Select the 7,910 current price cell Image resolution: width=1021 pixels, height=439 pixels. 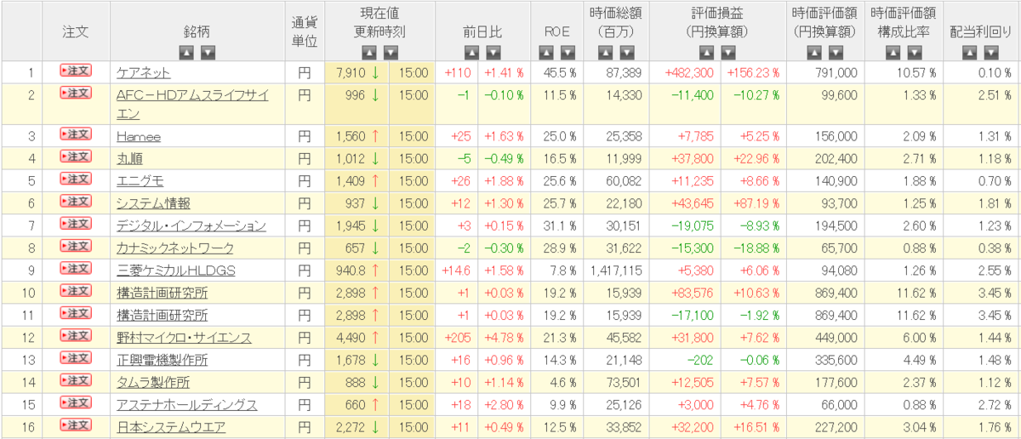[357, 72]
